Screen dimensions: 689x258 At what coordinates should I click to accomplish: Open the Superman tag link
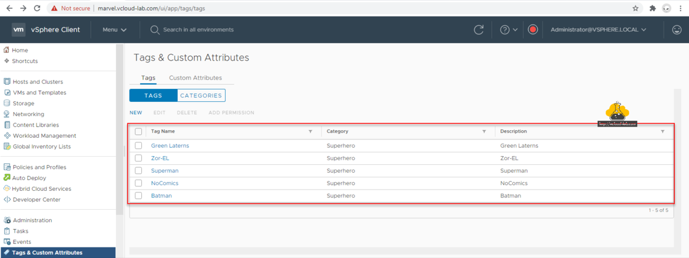point(165,171)
